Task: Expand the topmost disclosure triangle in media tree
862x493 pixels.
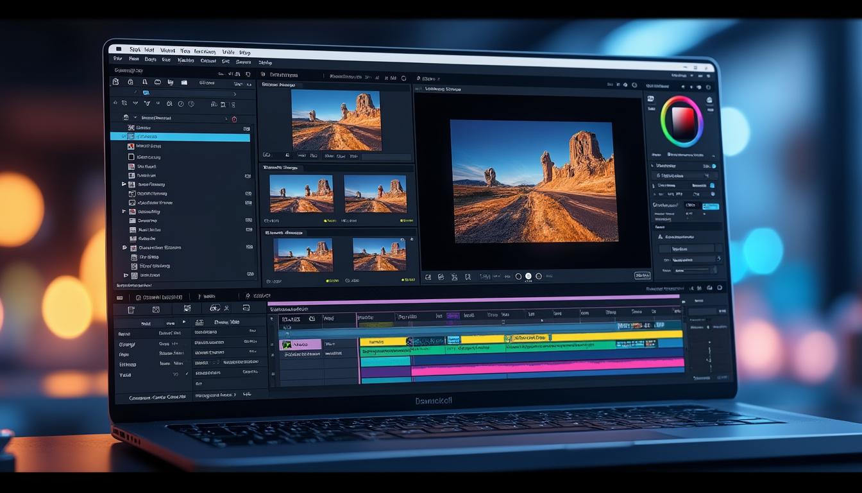Action: (x=124, y=184)
